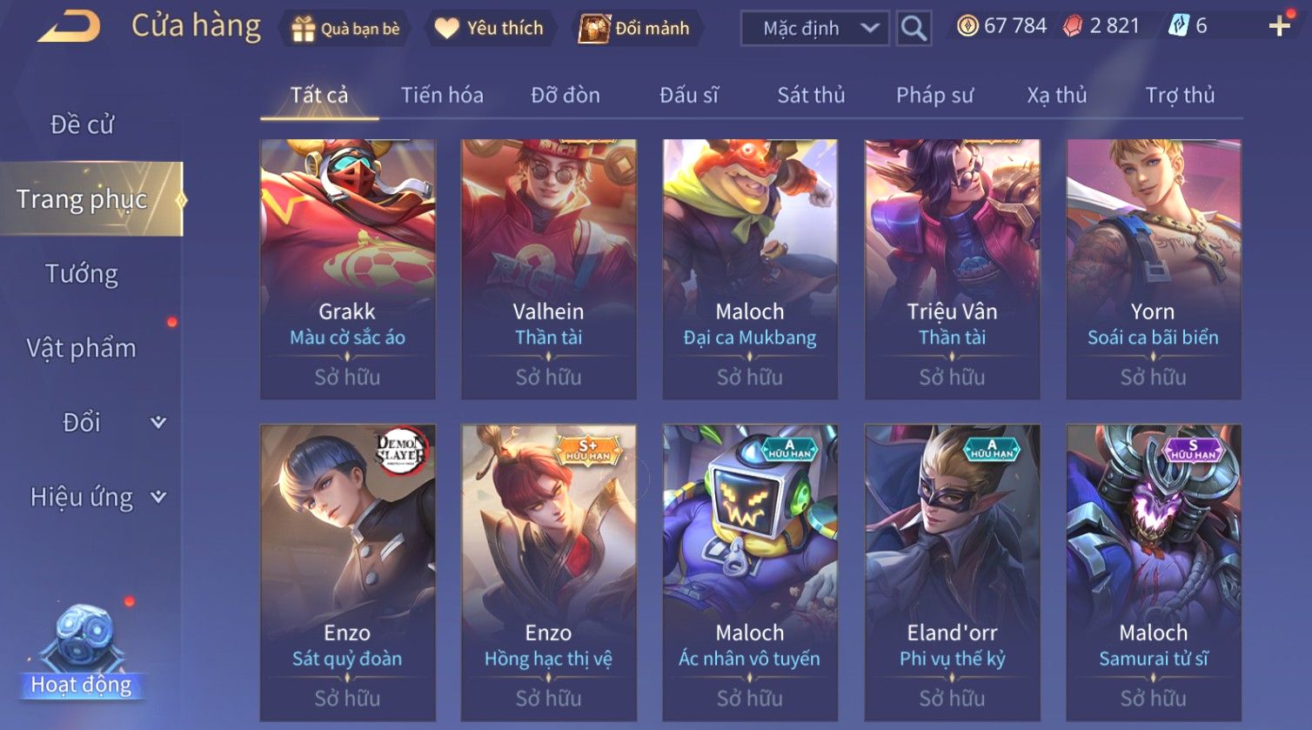Switch to the Sát thủ tab
The height and width of the screenshot is (730, 1312).
tap(811, 95)
